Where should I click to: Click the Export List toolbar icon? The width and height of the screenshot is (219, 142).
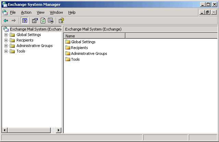[51, 21]
